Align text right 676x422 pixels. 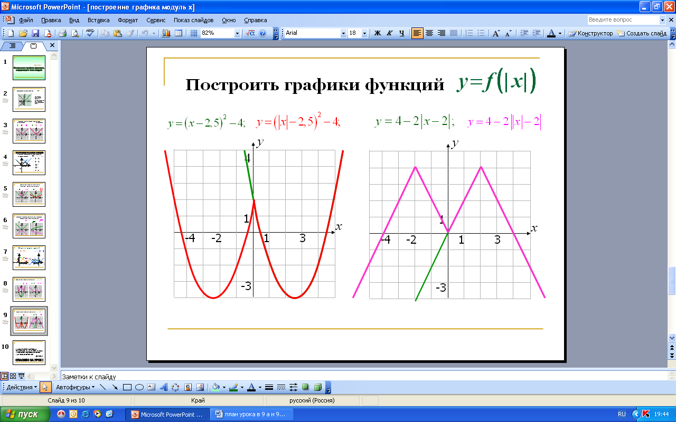pyautogui.click(x=442, y=33)
